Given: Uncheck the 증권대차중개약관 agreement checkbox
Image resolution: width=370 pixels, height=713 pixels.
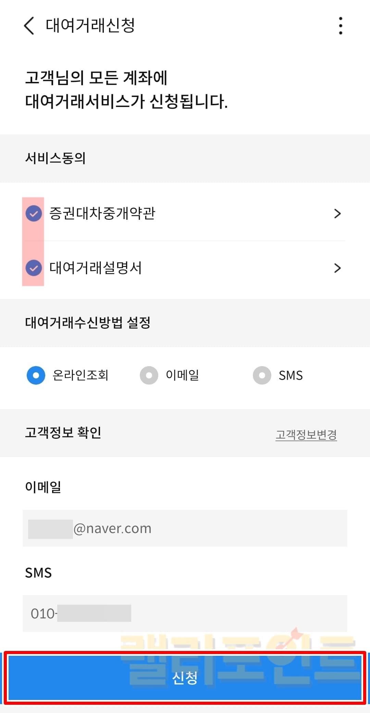Looking at the screenshot, I should click(34, 214).
